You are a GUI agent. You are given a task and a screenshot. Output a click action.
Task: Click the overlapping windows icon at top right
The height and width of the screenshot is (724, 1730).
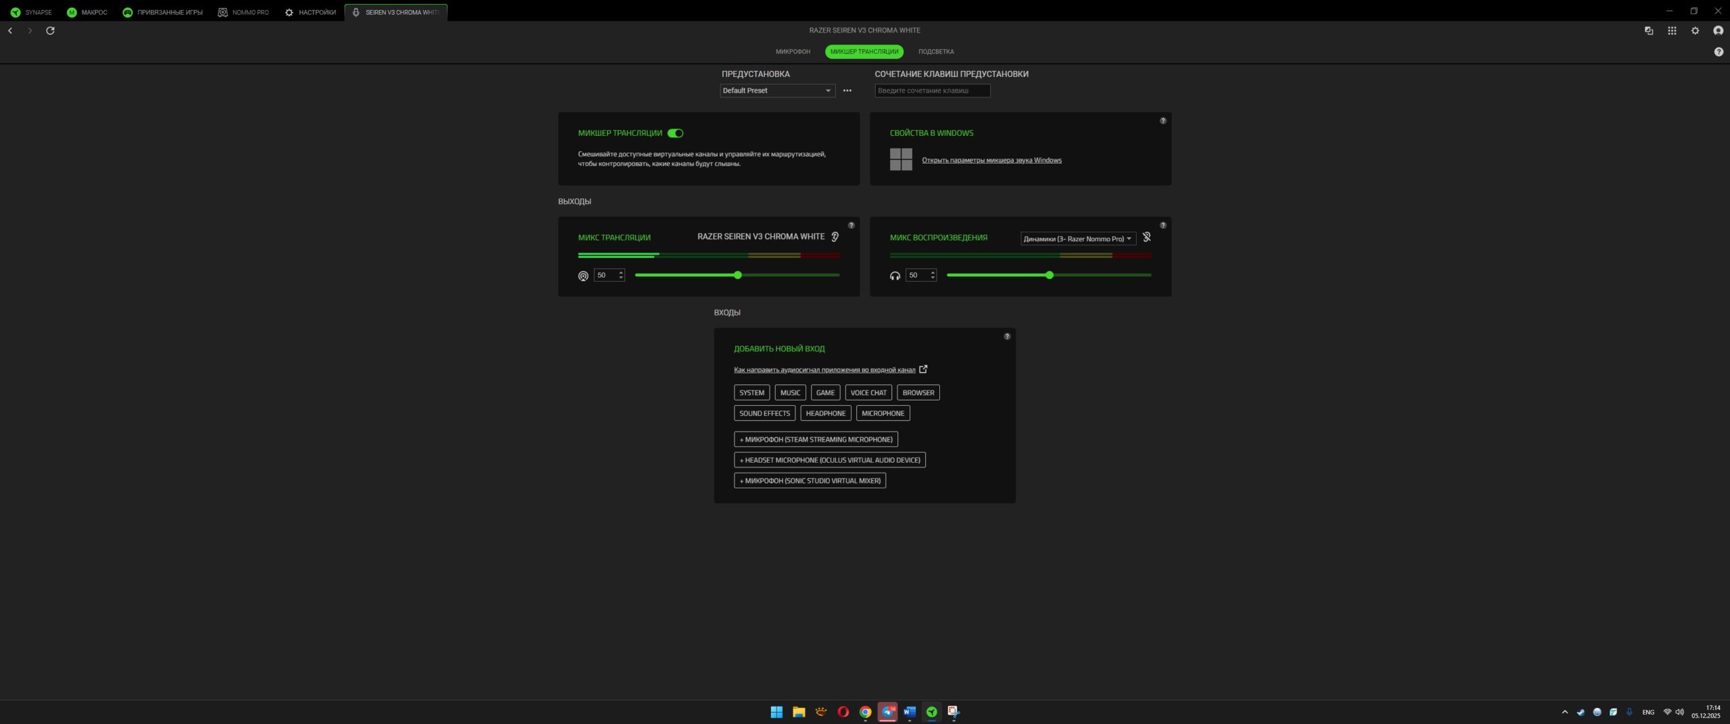[1649, 30]
